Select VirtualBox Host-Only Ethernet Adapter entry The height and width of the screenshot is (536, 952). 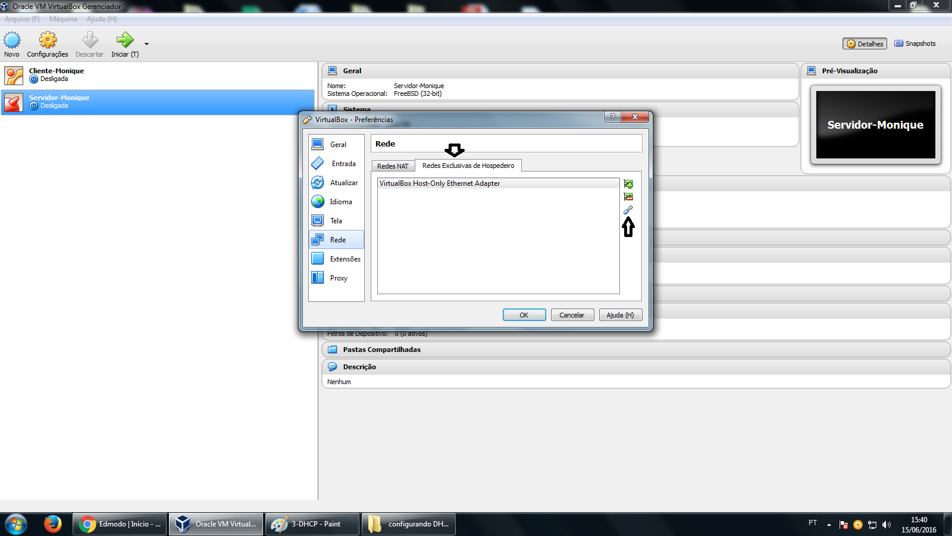pos(498,183)
